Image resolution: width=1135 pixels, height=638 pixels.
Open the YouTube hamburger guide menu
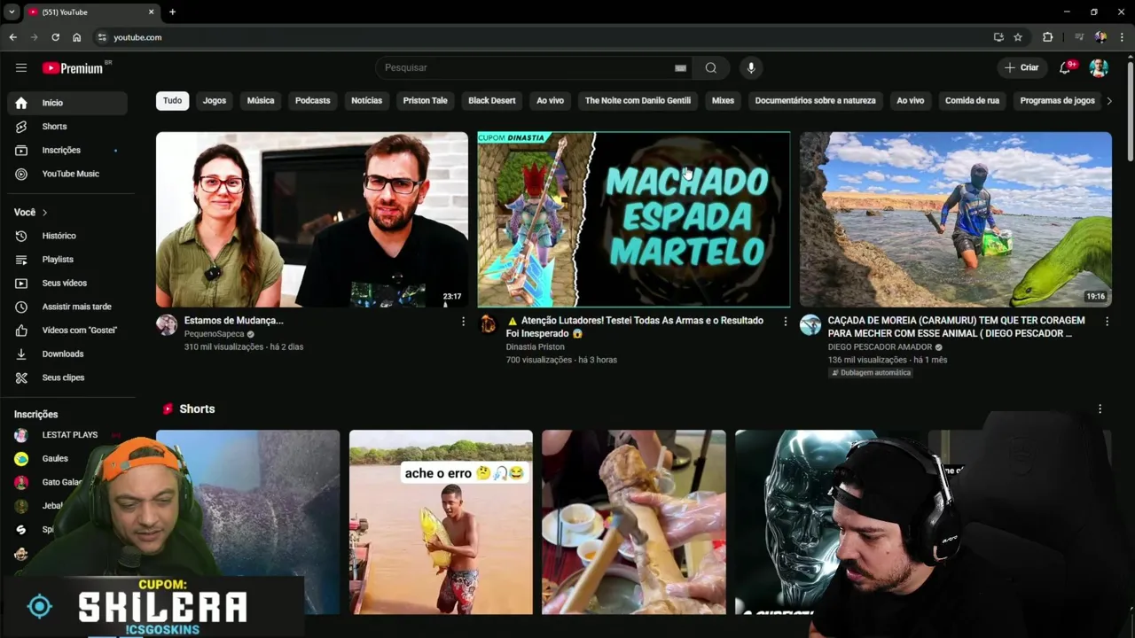[x=21, y=67]
